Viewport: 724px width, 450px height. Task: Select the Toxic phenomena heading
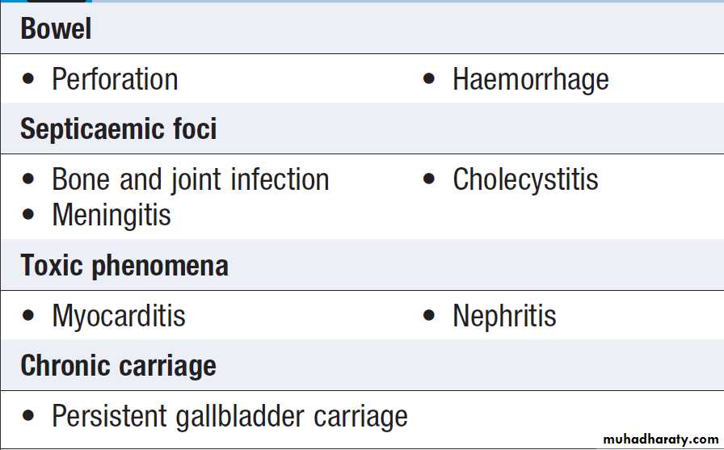click(124, 266)
